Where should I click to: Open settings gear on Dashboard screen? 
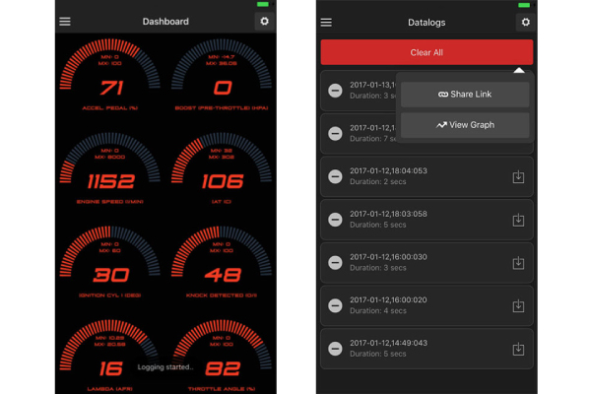(x=263, y=22)
